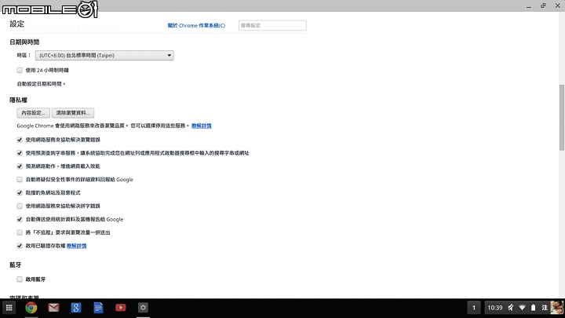
Task: Toggle the 24-hour clock checkbox
Action: coord(20,70)
